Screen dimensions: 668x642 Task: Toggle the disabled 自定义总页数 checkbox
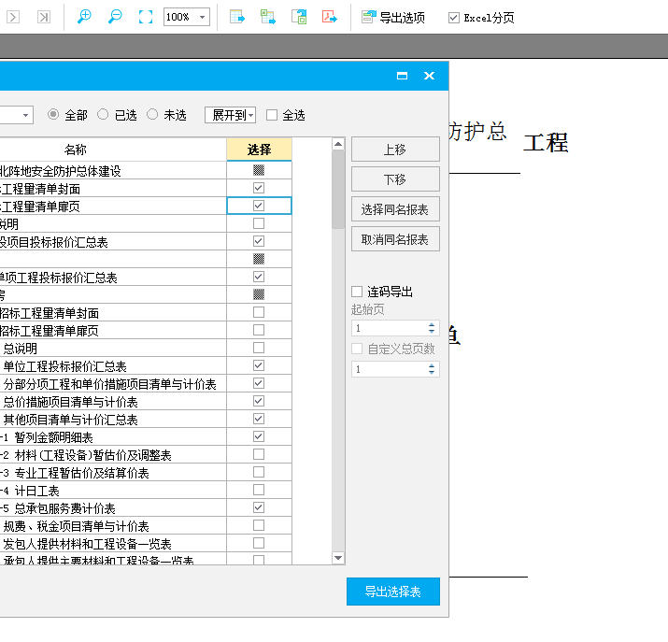point(357,349)
